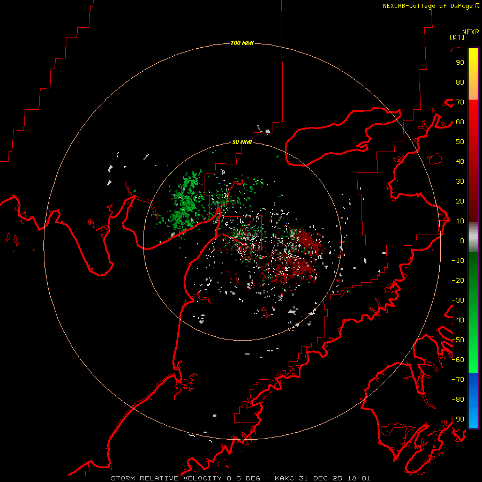Select the 60 kt value on the scale

pyautogui.click(x=460, y=122)
